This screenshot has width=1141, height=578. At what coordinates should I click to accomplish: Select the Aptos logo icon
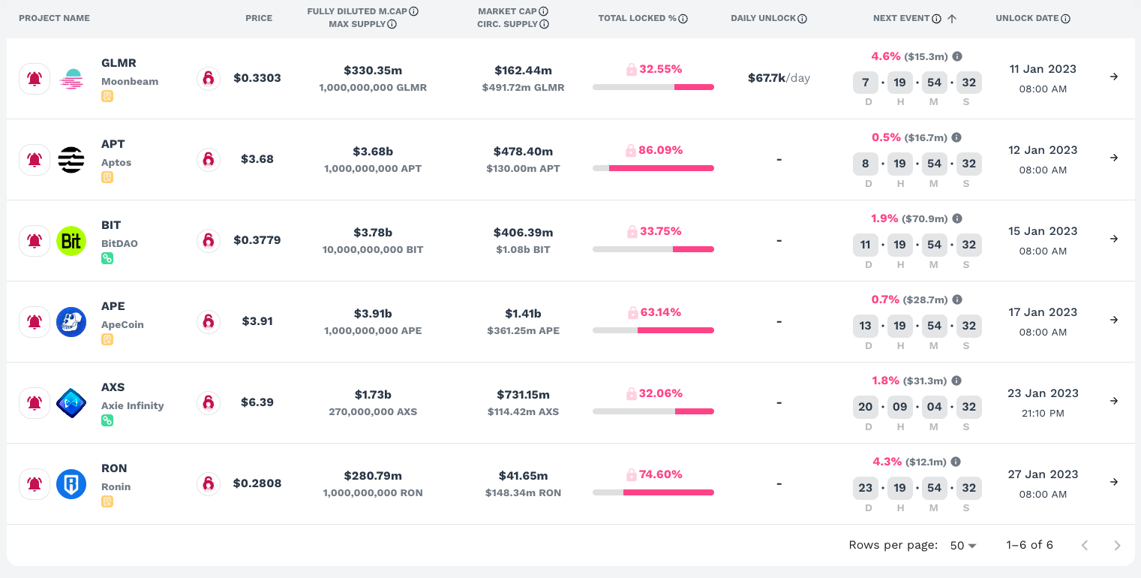[71, 159]
